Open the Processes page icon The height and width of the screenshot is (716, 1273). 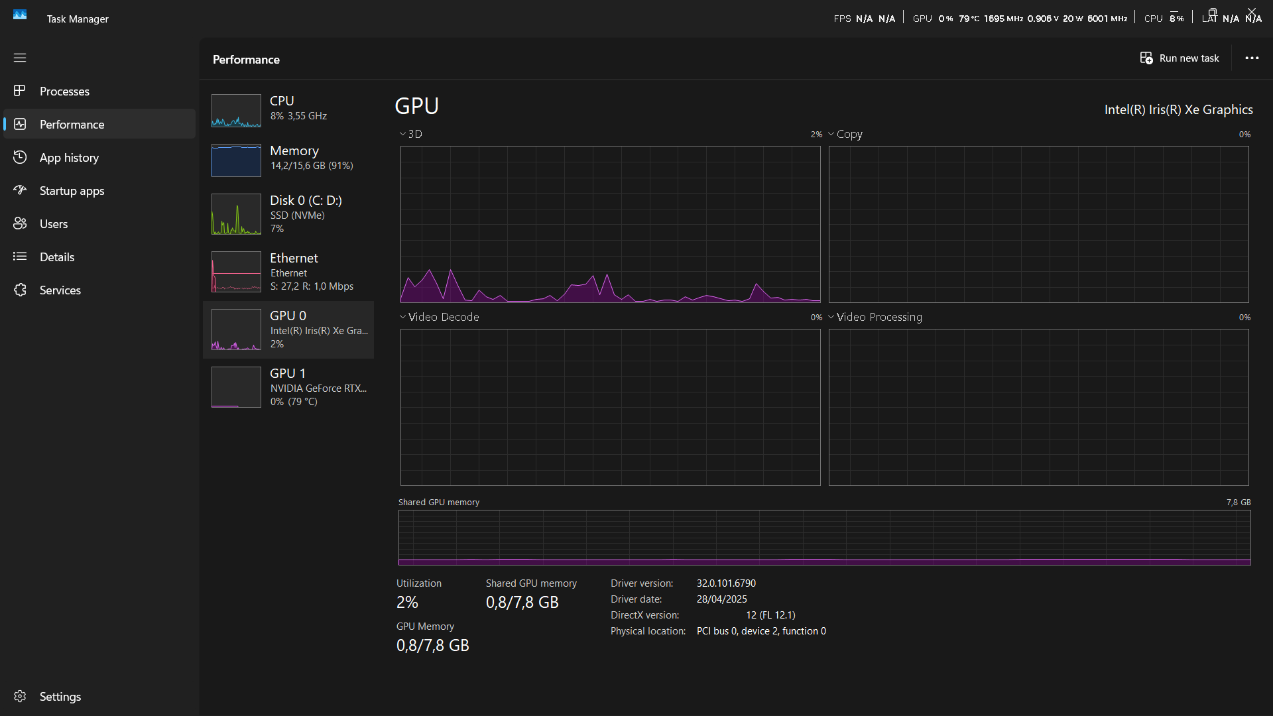point(20,91)
